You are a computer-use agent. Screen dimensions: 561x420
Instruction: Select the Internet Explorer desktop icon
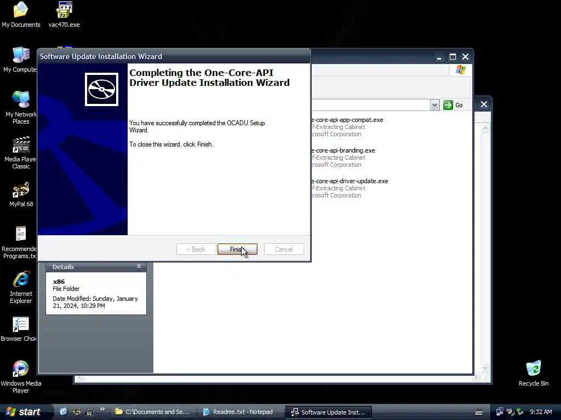tap(21, 288)
